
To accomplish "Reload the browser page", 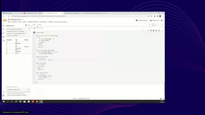I will [9, 16].
